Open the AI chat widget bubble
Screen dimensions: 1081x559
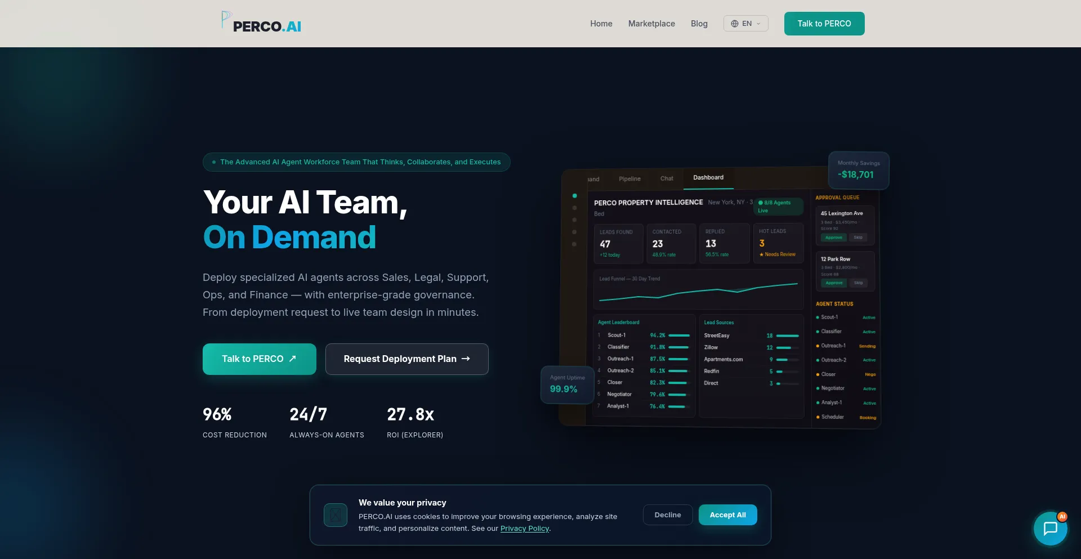click(1050, 529)
